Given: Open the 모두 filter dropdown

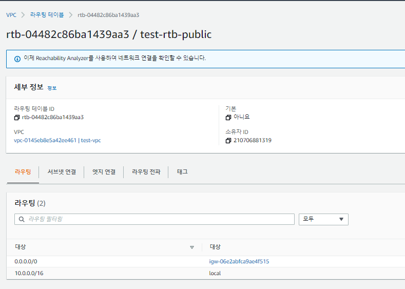Looking at the screenshot, I should click(x=323, y=219).
